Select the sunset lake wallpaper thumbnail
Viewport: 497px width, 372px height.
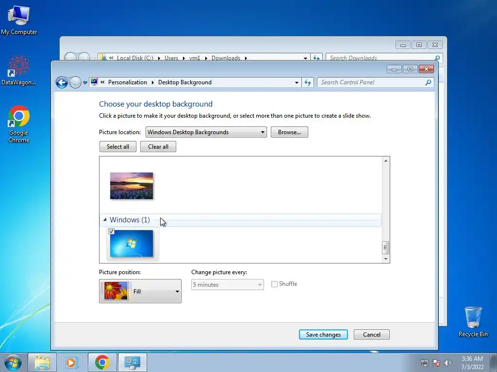(x=132, y=186)
